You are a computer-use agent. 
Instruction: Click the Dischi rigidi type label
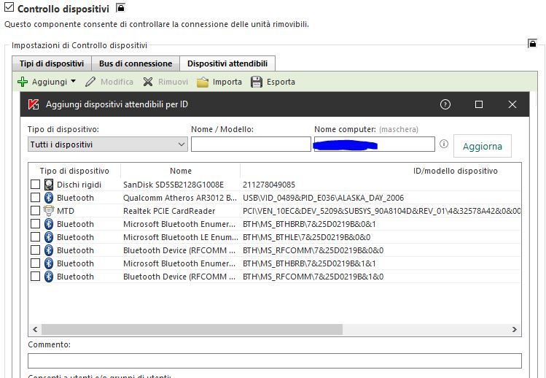pos(79,185)
